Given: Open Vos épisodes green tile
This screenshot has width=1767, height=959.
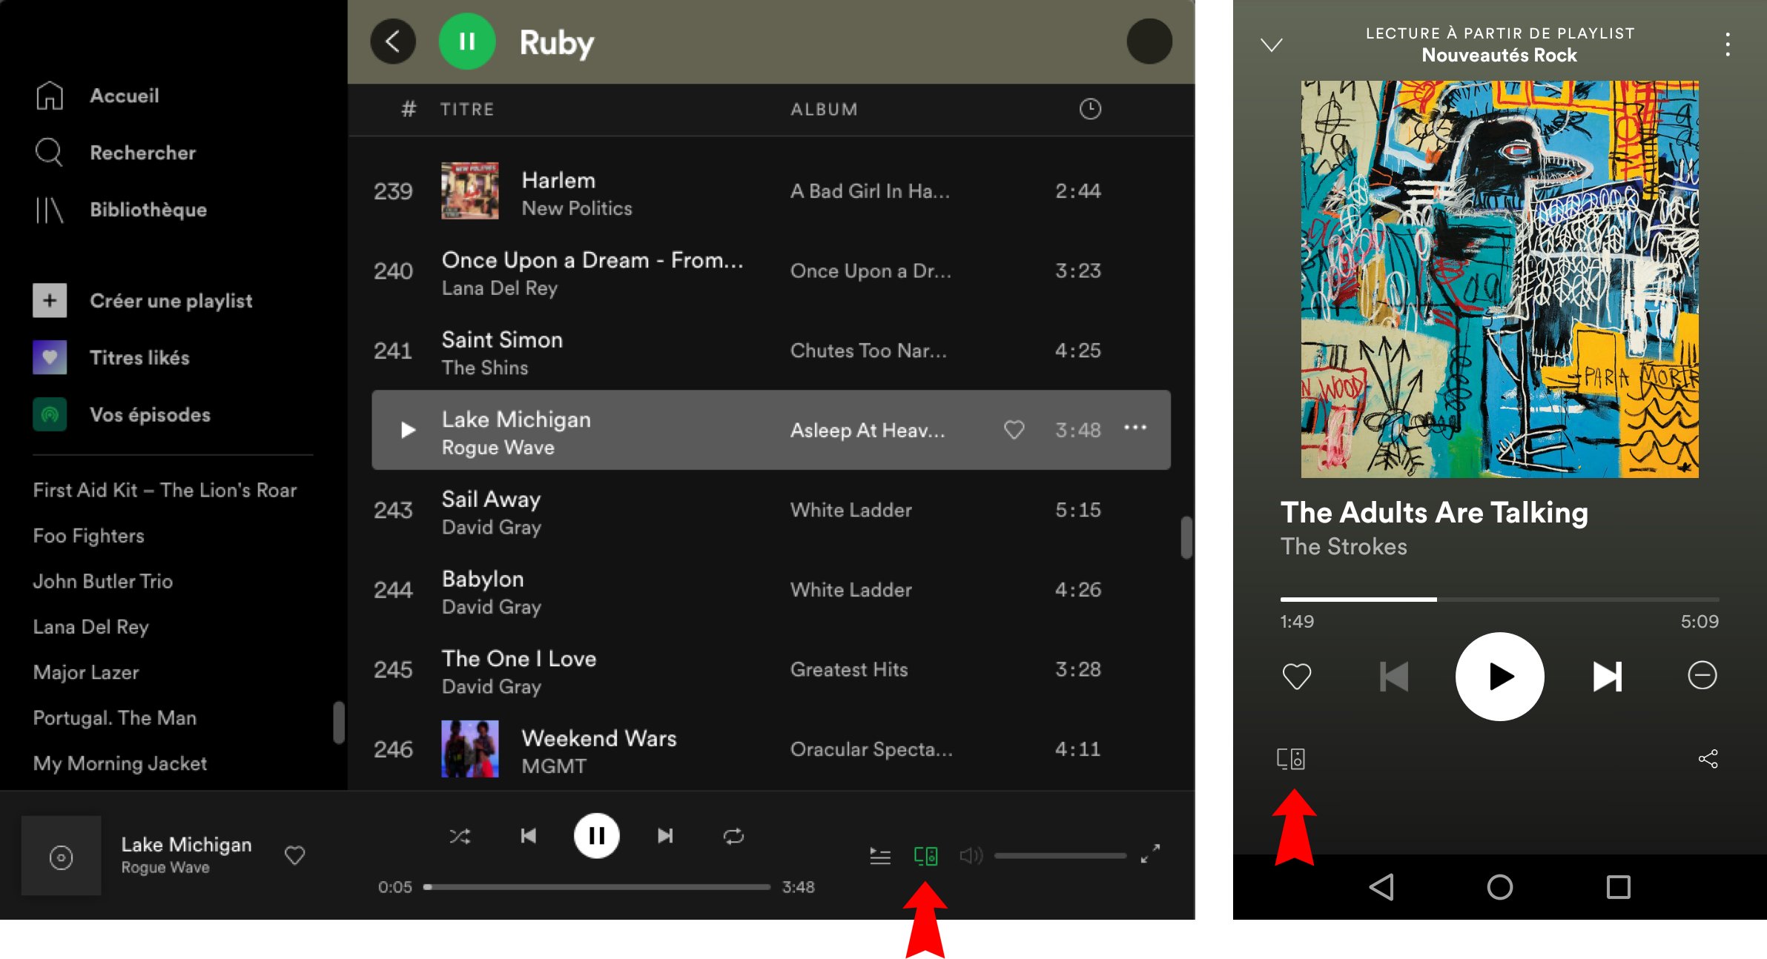Looking at the screenshot, I should point(50,414).
